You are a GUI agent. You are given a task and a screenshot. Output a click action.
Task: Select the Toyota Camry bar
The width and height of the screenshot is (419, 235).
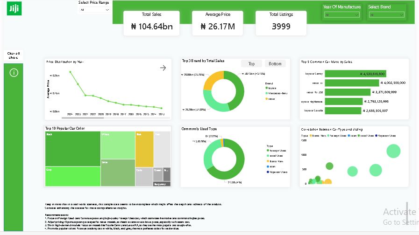[355, 74]
